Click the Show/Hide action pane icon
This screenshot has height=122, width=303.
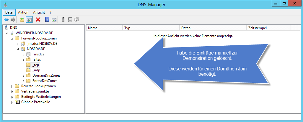(54, 20)
